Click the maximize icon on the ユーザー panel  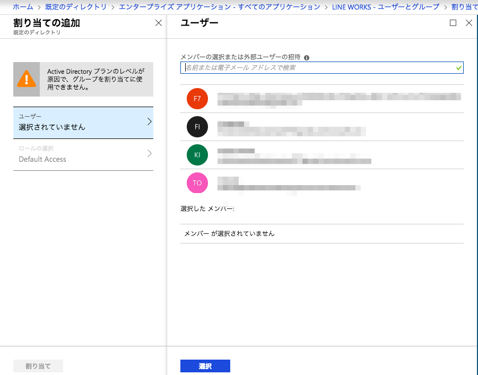(453, 23)
